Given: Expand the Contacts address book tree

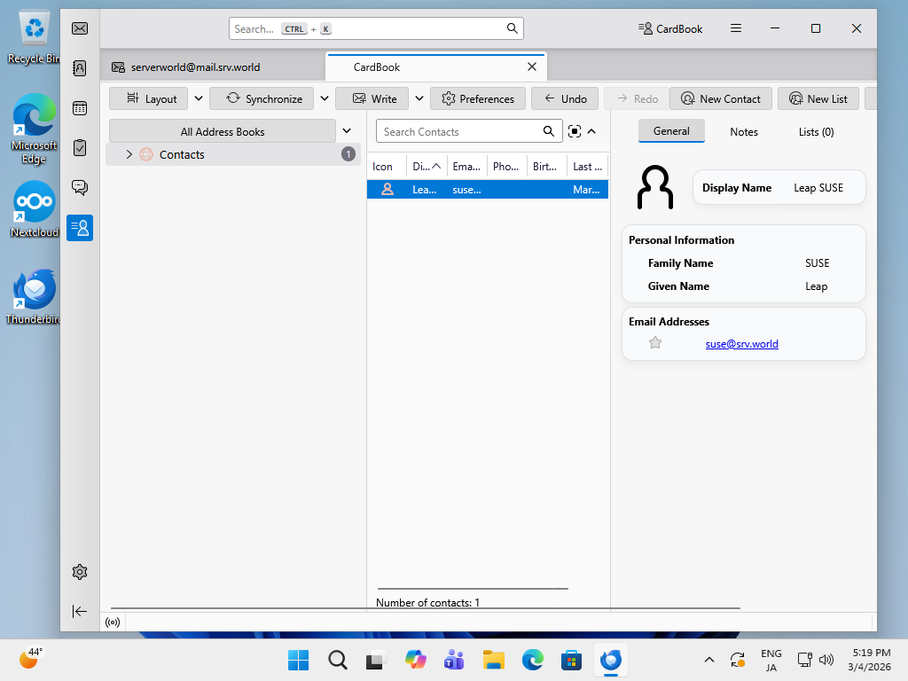Looking at the screenshot, I should click(129, 154).
